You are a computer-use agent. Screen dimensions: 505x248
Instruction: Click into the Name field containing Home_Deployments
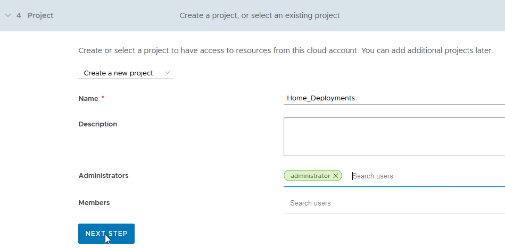[394, 98]
